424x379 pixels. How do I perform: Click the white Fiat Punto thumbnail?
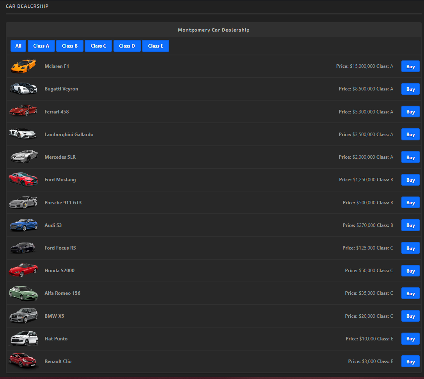pos(23,338)
